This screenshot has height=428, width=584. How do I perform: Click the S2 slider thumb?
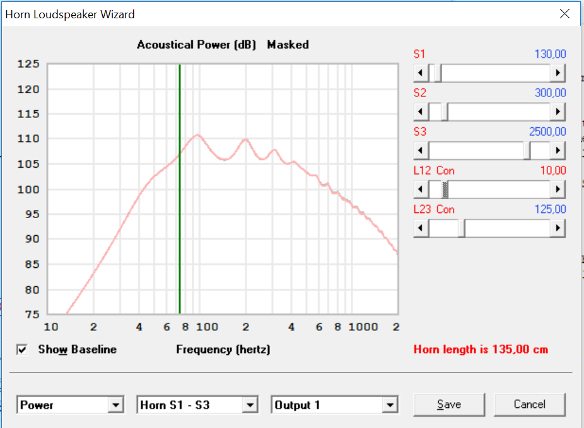click(x=445, y=112)
